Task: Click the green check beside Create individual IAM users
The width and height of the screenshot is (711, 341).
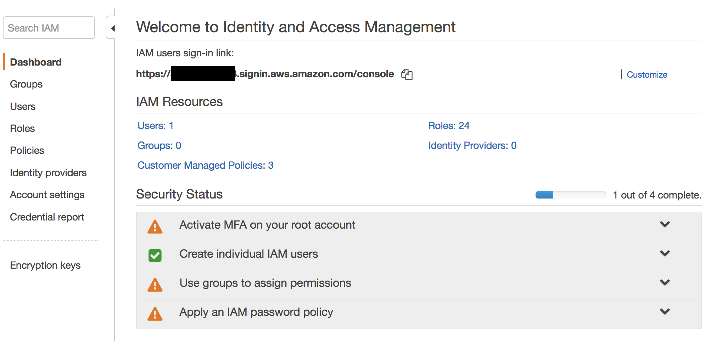Action: coord(155,255)
